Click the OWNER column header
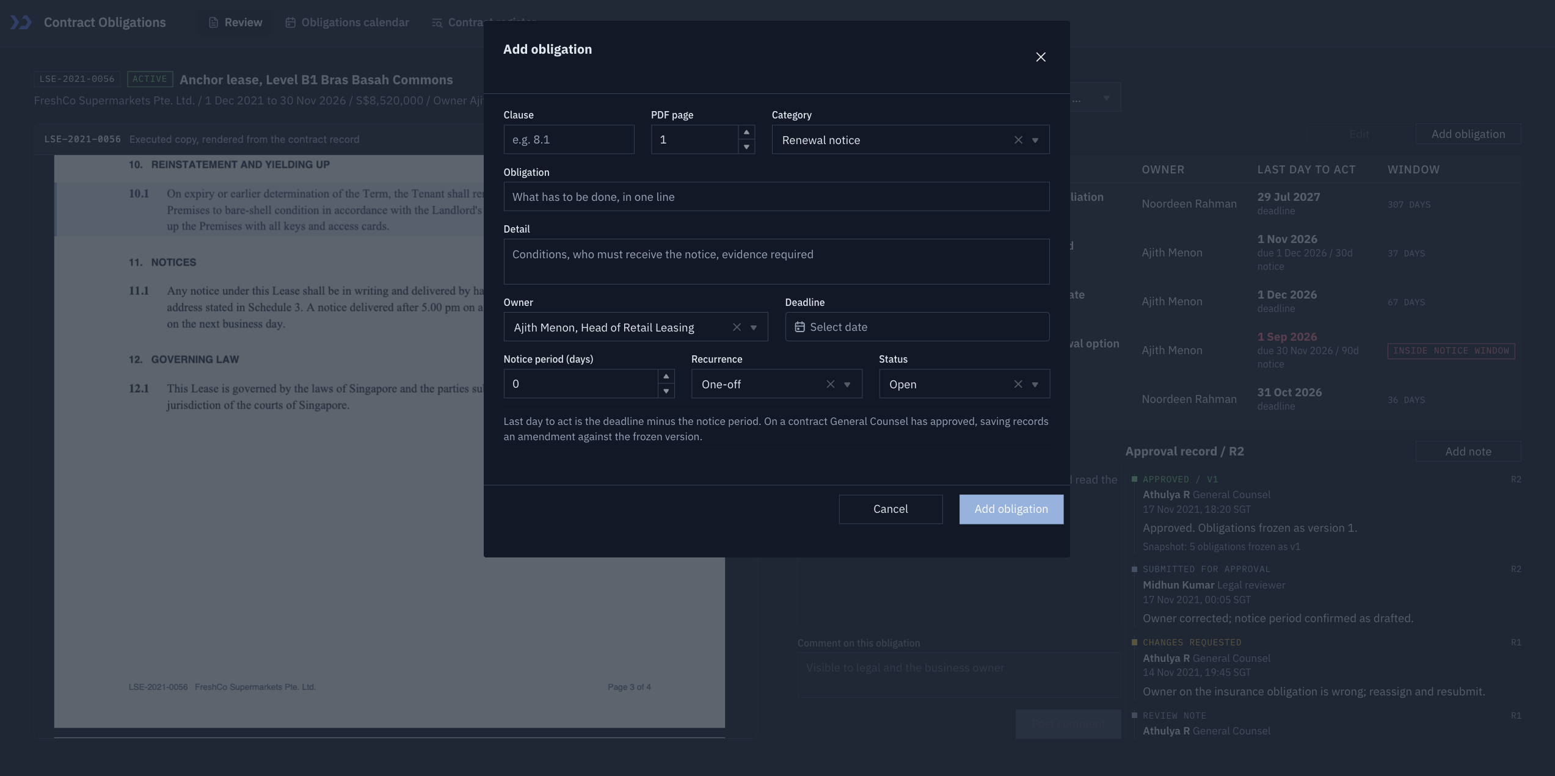The width and height of the screenshot is (1555, 776). (x=1163, y=169)
